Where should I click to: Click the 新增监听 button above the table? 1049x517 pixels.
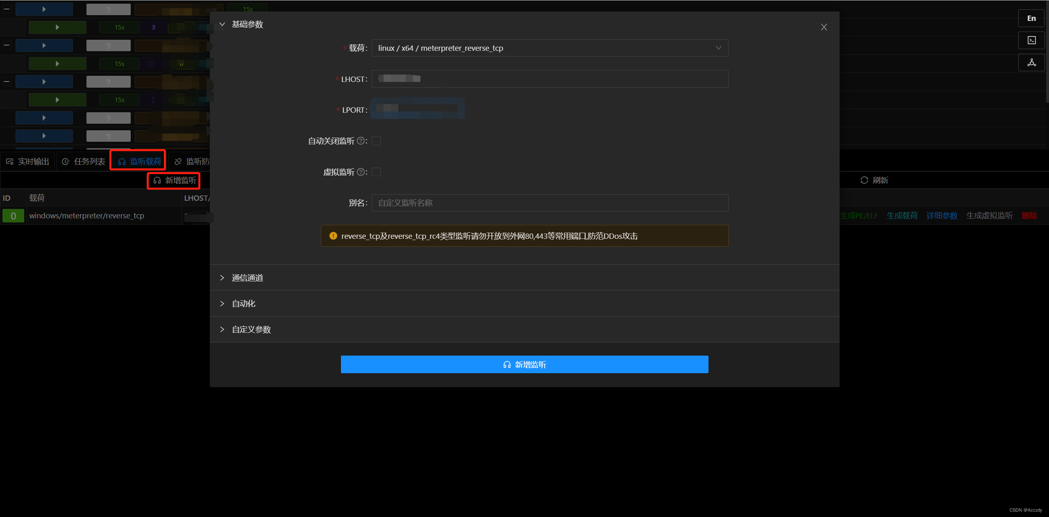(175, 180)
